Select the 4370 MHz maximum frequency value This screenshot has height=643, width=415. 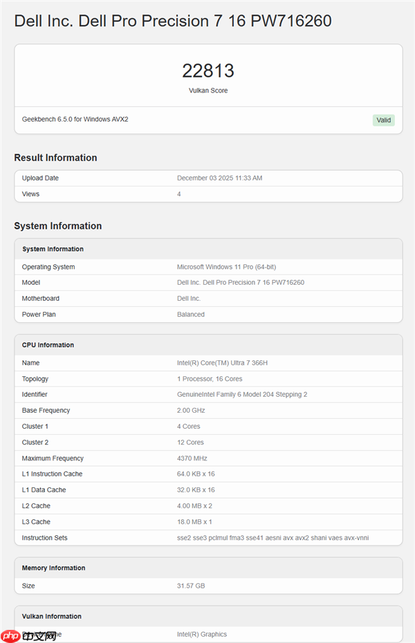pos(192,458)
